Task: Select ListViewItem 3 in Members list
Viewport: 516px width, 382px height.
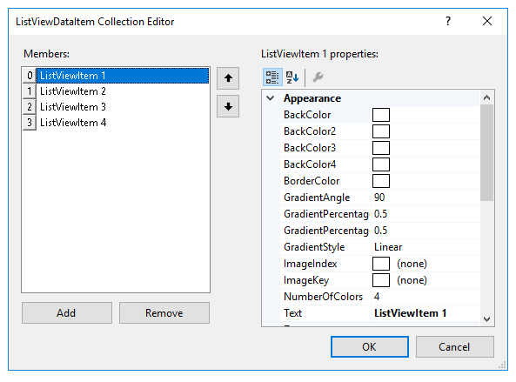Action: click(123, 107)
